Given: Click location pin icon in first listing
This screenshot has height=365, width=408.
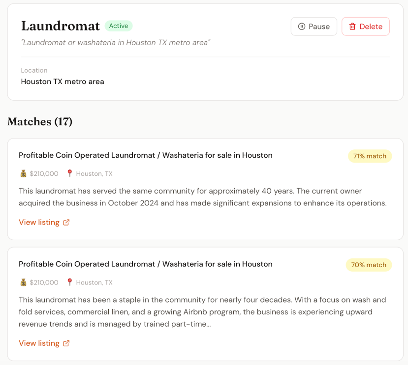Looking at the screenshot, I should coord(69,173).
